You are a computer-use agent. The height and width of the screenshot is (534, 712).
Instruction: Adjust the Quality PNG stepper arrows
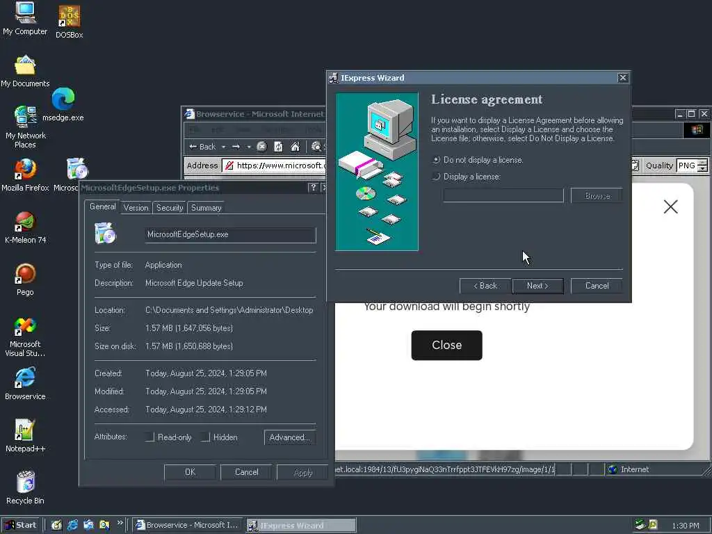pyautogui.click(x=702, y=165)
